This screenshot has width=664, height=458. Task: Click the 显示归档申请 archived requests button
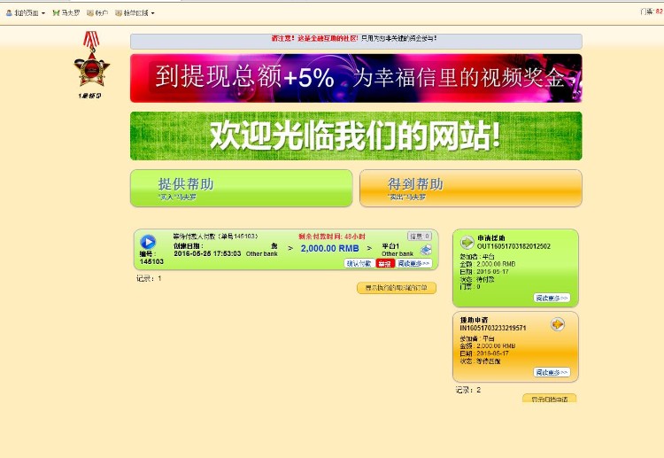tap(549, 399)
